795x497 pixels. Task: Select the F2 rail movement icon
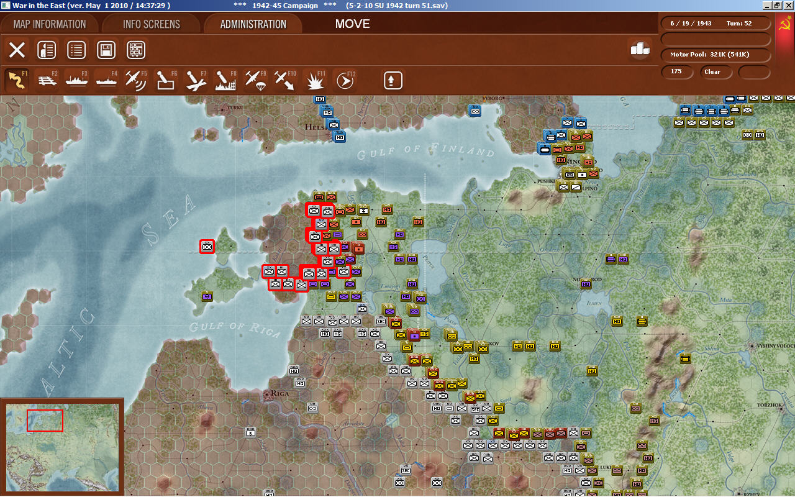click(47, 80)
